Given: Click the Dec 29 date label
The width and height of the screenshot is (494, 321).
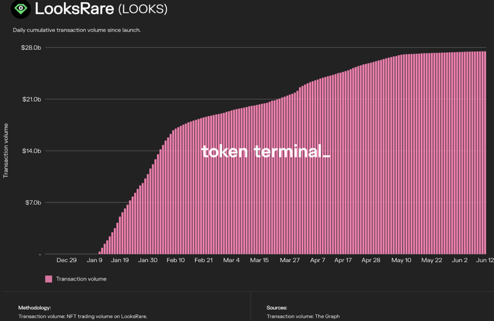Looking at the screenshot, I should coord(67,260).
